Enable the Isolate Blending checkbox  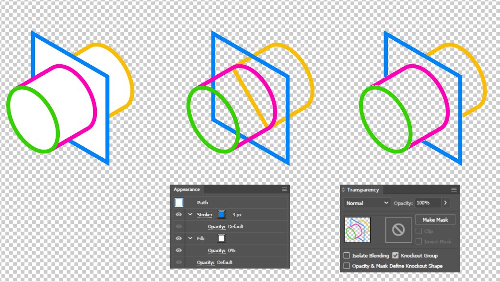[347, 256]
